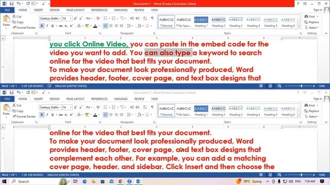Toggle paragraph marks in bottom window
Viewport: 330px width, 185px height.
[x=153, y=107]
